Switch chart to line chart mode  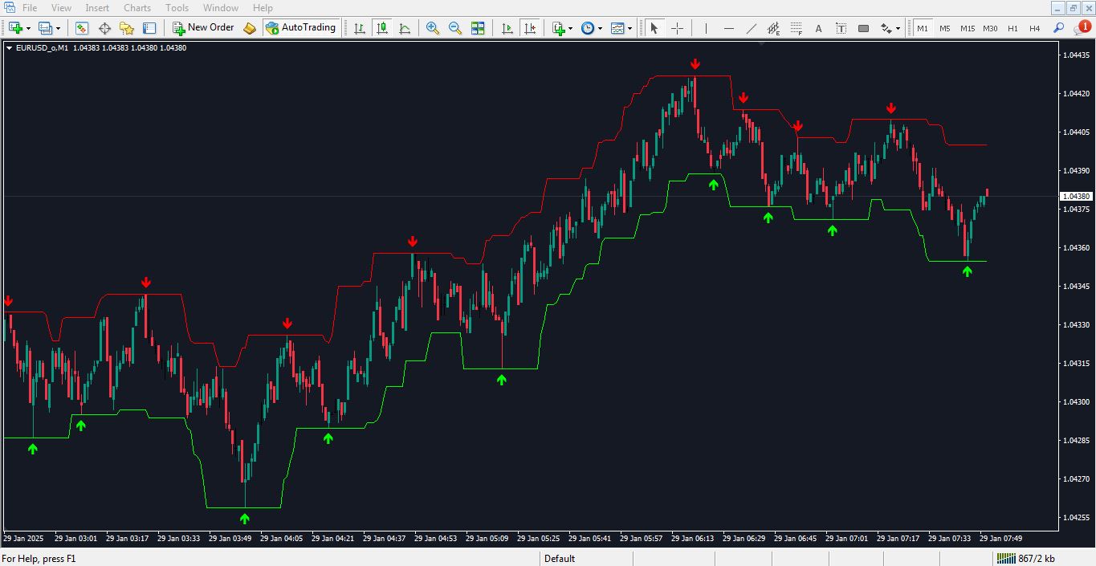(x=405, y=28)
